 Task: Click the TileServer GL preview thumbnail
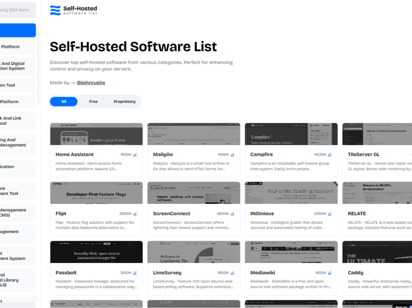tap(377, 134)
